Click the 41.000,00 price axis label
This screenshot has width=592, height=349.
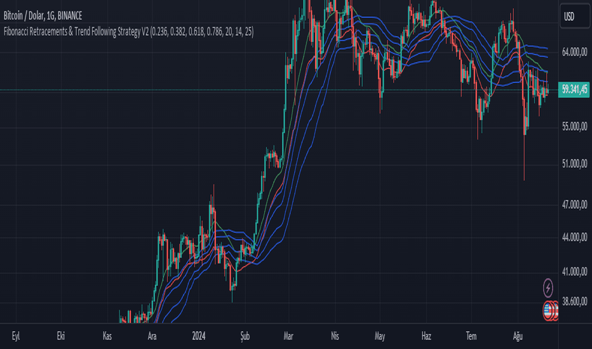[x=575, y=272]
